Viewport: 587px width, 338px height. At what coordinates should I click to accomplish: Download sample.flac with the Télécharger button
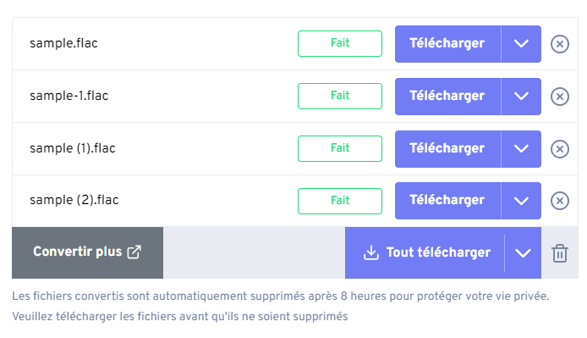447,44
